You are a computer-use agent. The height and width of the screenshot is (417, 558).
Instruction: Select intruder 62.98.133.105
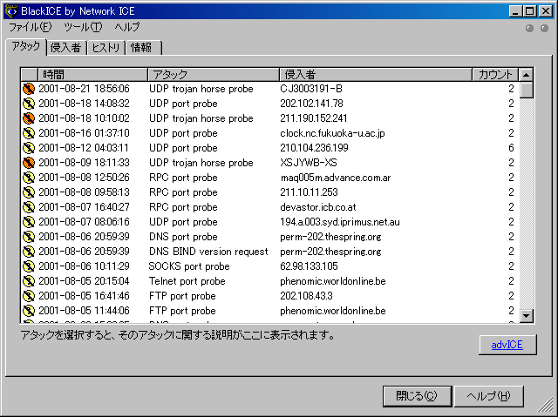click(x=309, y=266)
